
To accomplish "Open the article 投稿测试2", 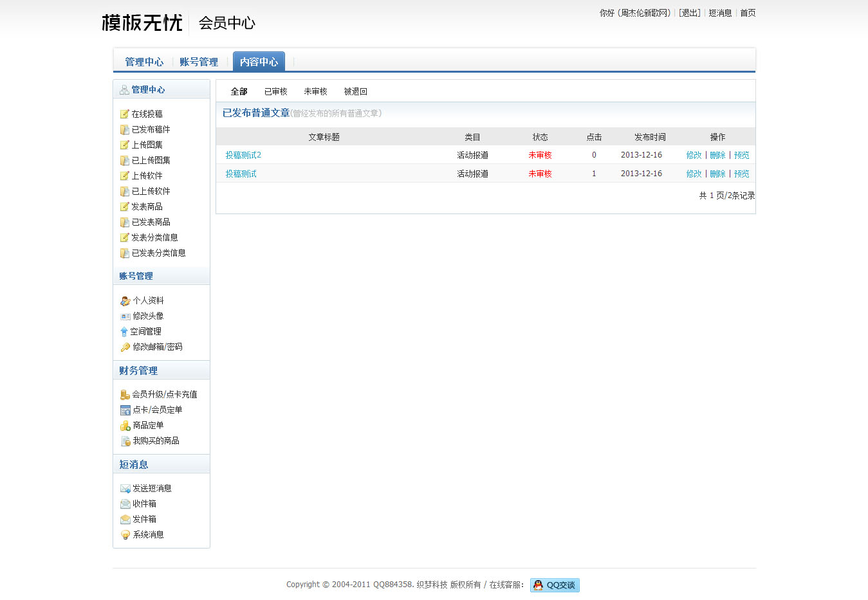I will coord(243,155).
